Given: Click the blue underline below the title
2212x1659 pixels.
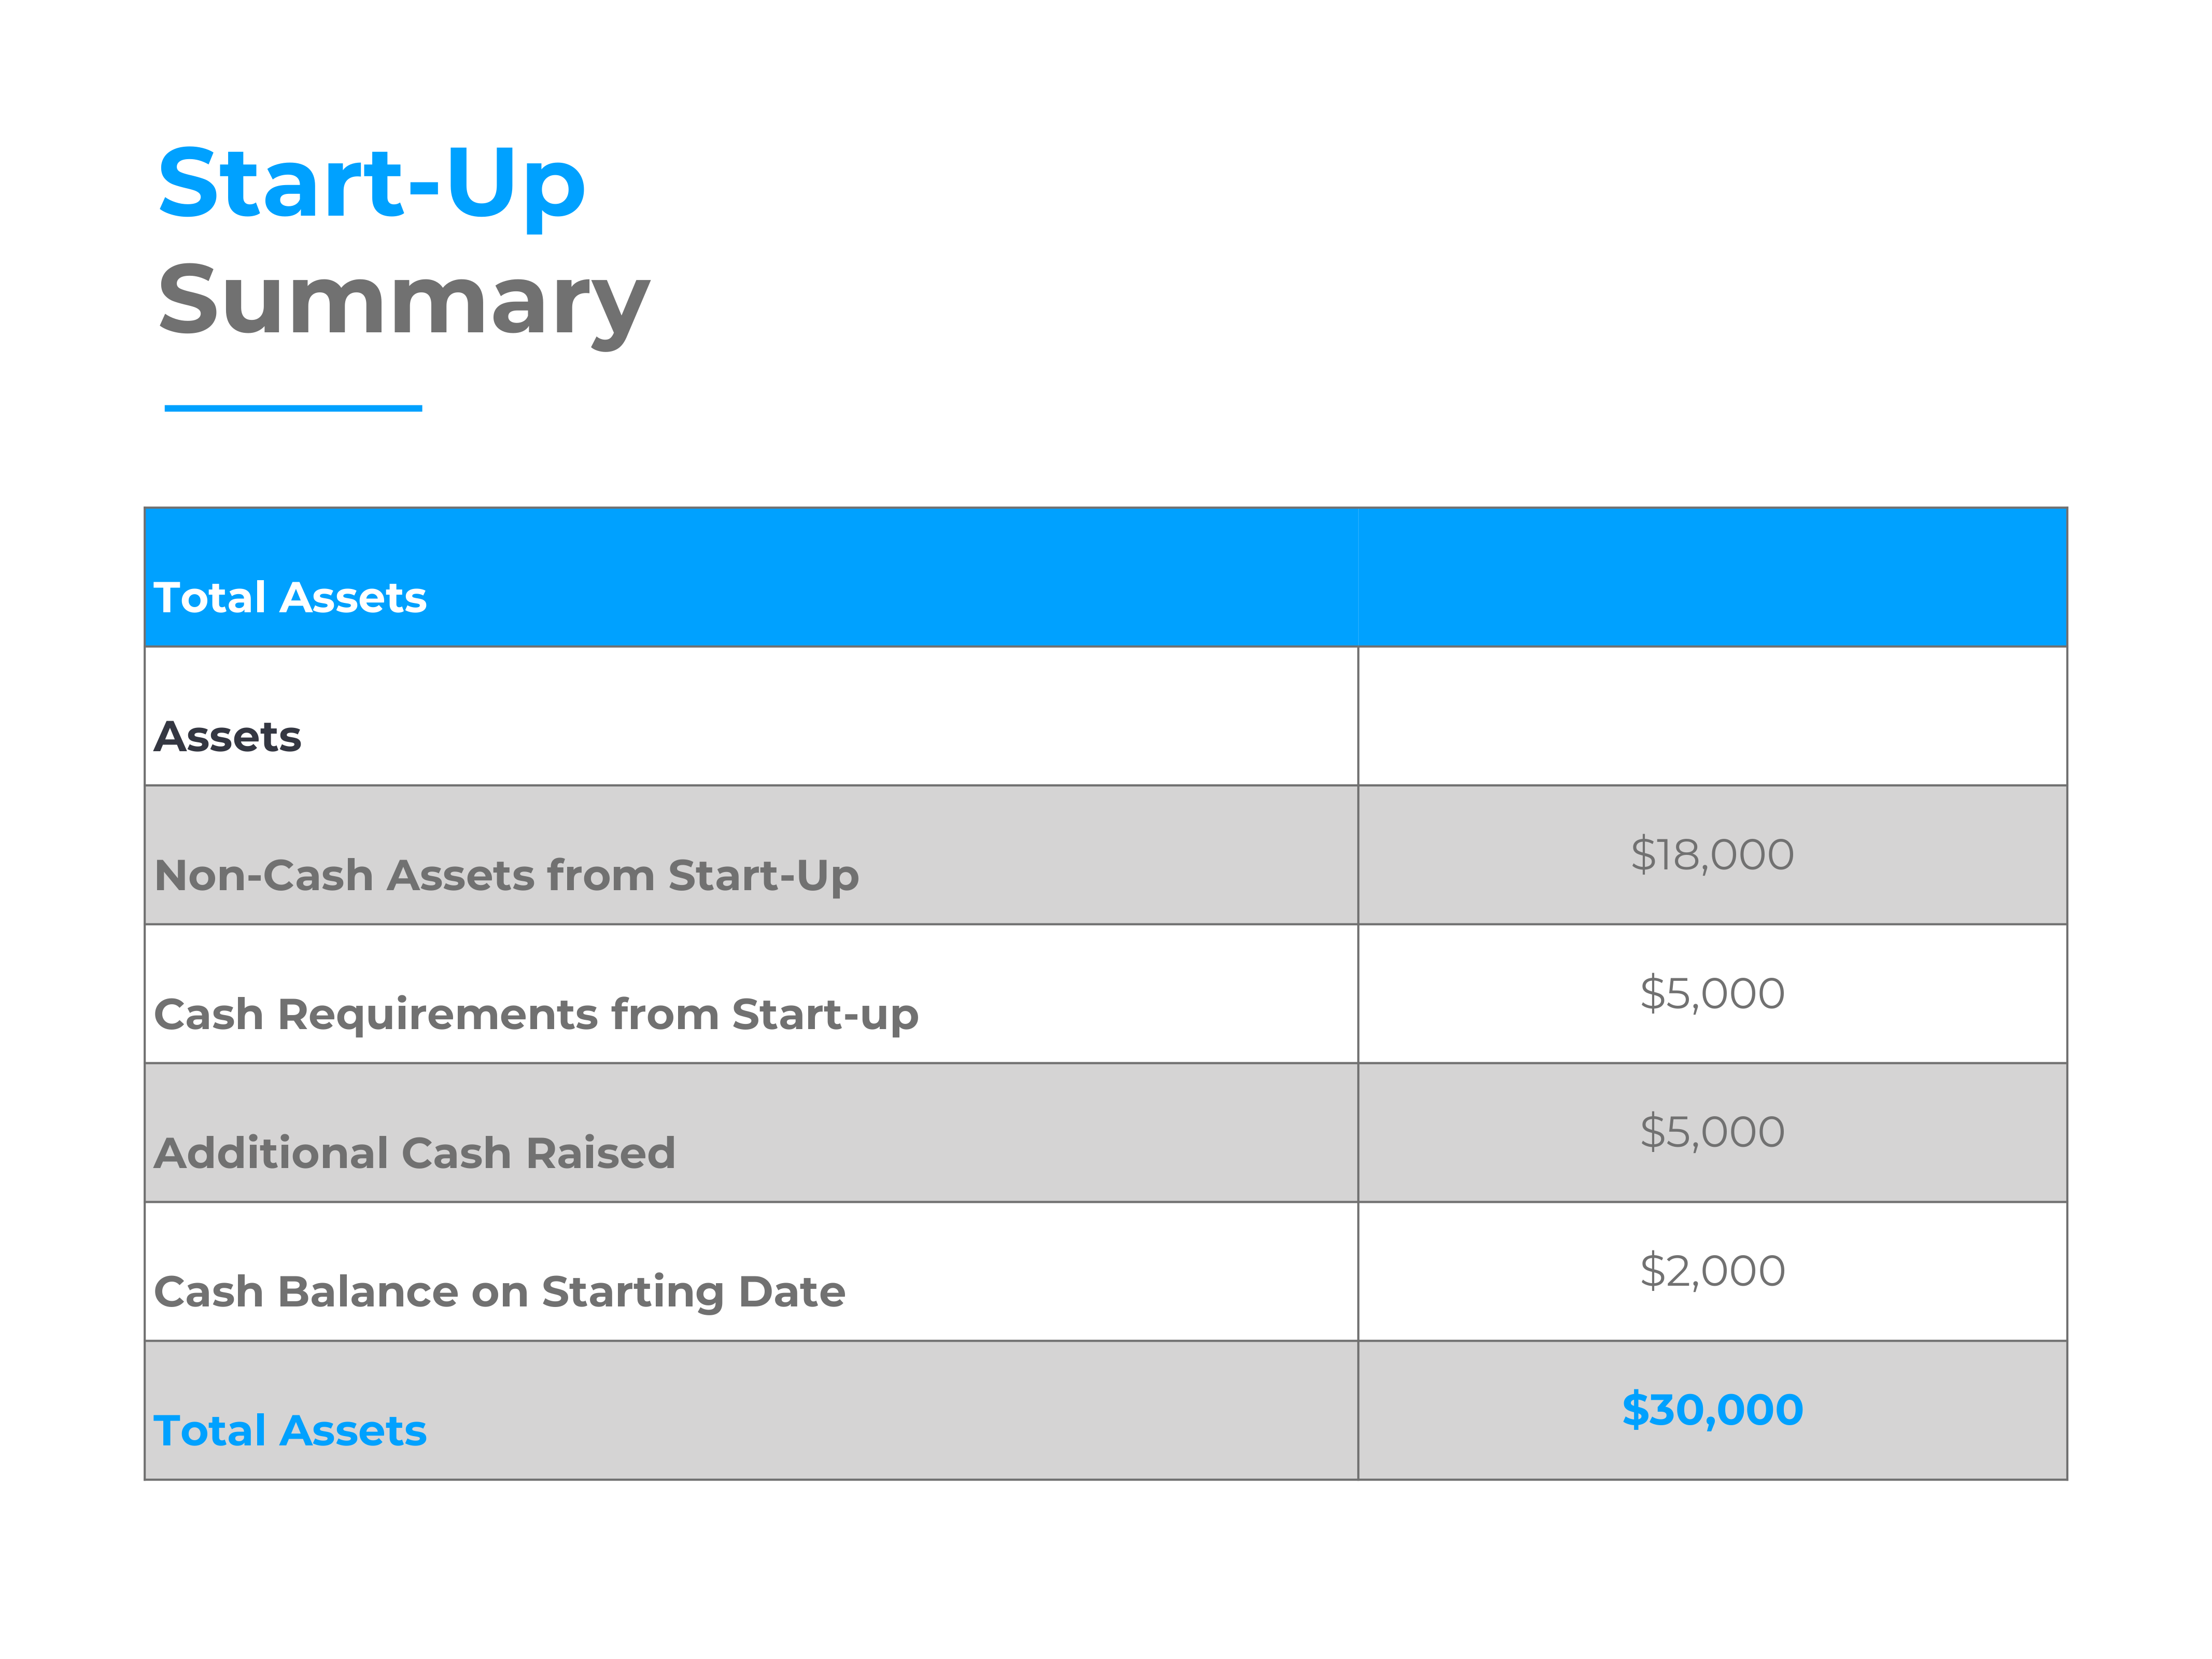Looking at the screenshot, I should coord(293,408).
